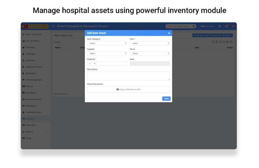Click the Attach Document drop zone
This screenshot has height=168, width=259.
click(x=128, y=89)
